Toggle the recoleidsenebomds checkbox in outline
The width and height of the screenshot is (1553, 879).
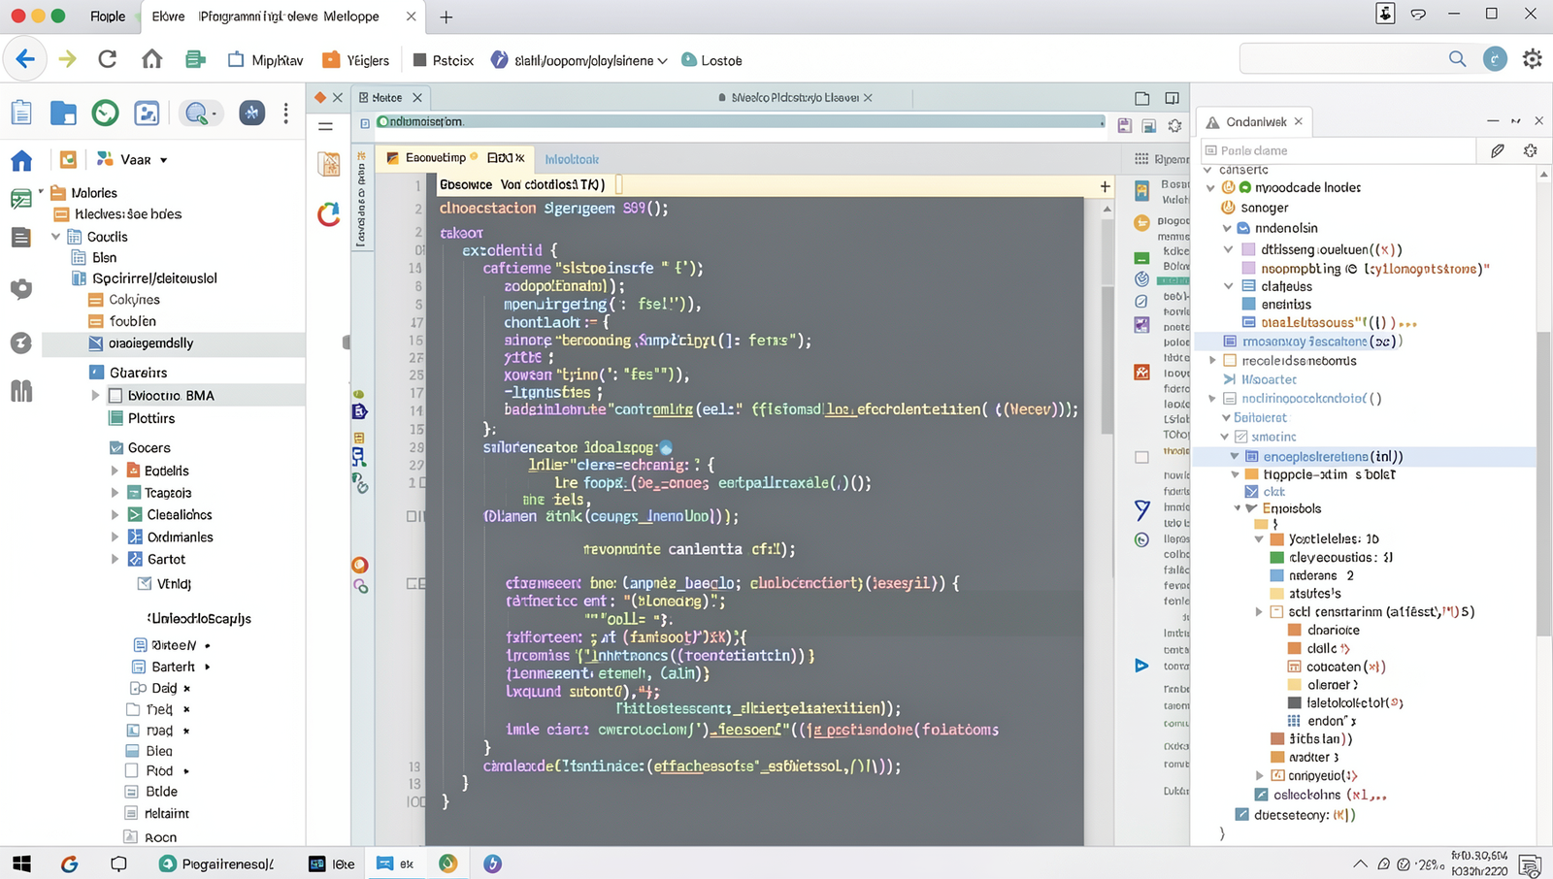(x=1230, y=360)
